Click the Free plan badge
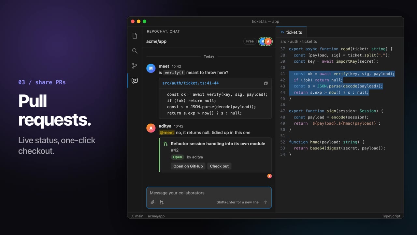 250,41
